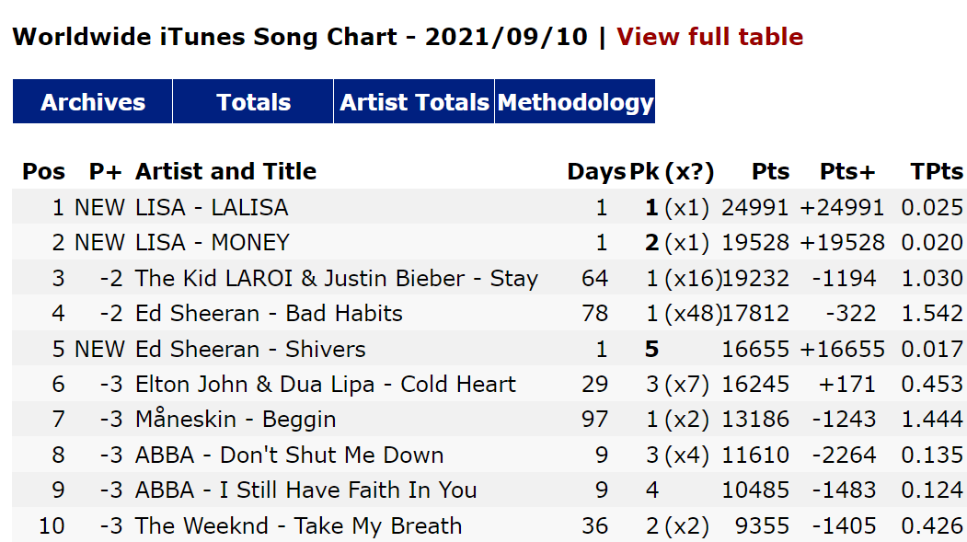Open the Archives tab

point(93,102)
